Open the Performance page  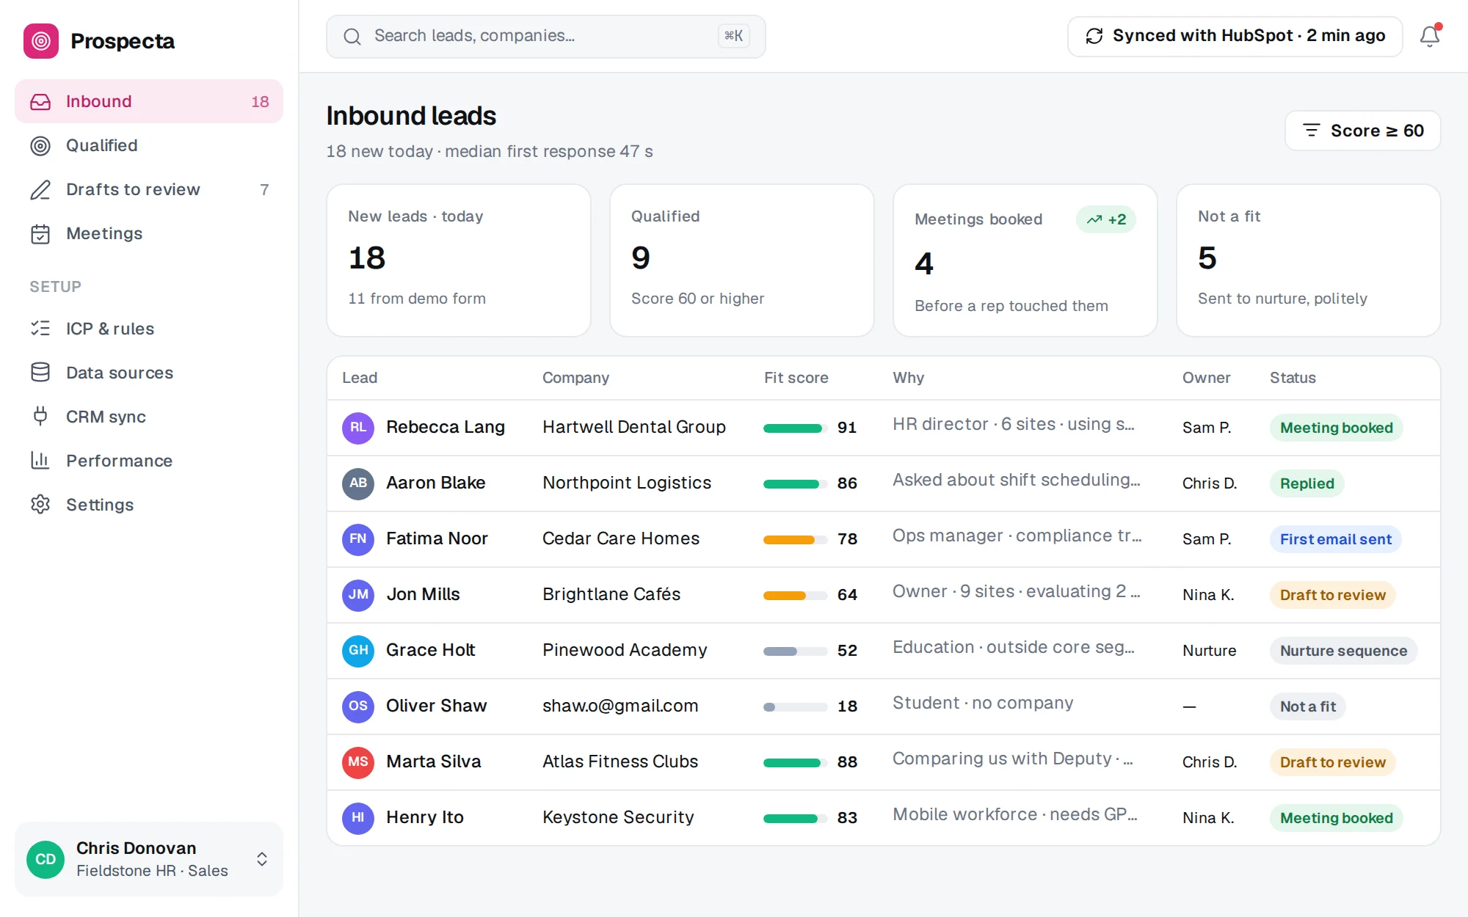click(149, 461)
